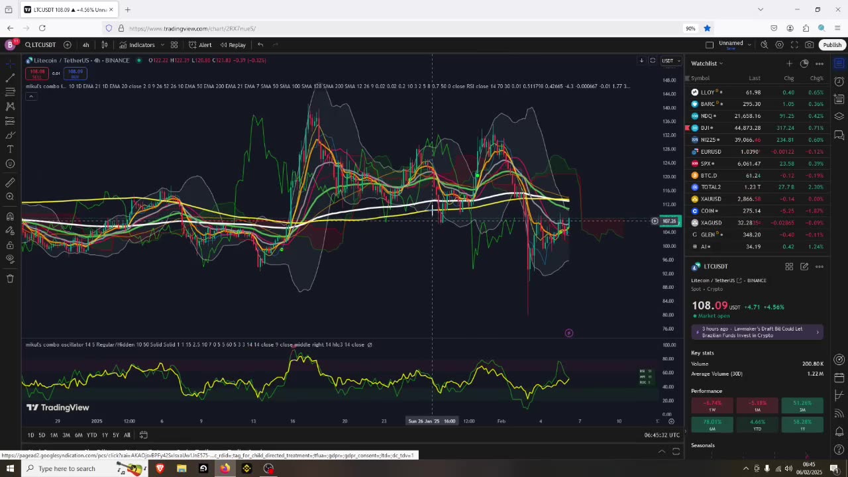Add a symbol to the watchlist
This screenshot has width=848, height=477.
click(789, 63)
